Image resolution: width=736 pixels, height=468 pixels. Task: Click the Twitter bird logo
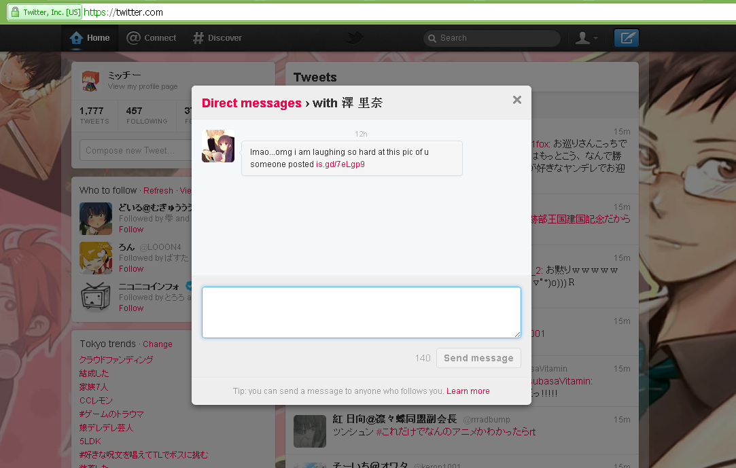[x=354, y=37]
